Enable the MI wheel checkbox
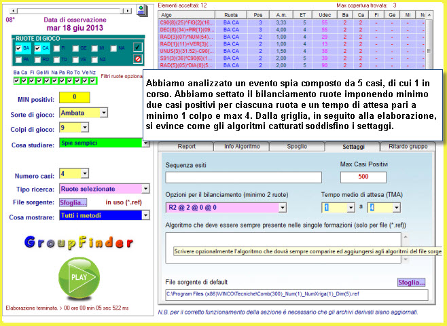Viewport: 447px width, 326px height. click(x=94, y=48)
